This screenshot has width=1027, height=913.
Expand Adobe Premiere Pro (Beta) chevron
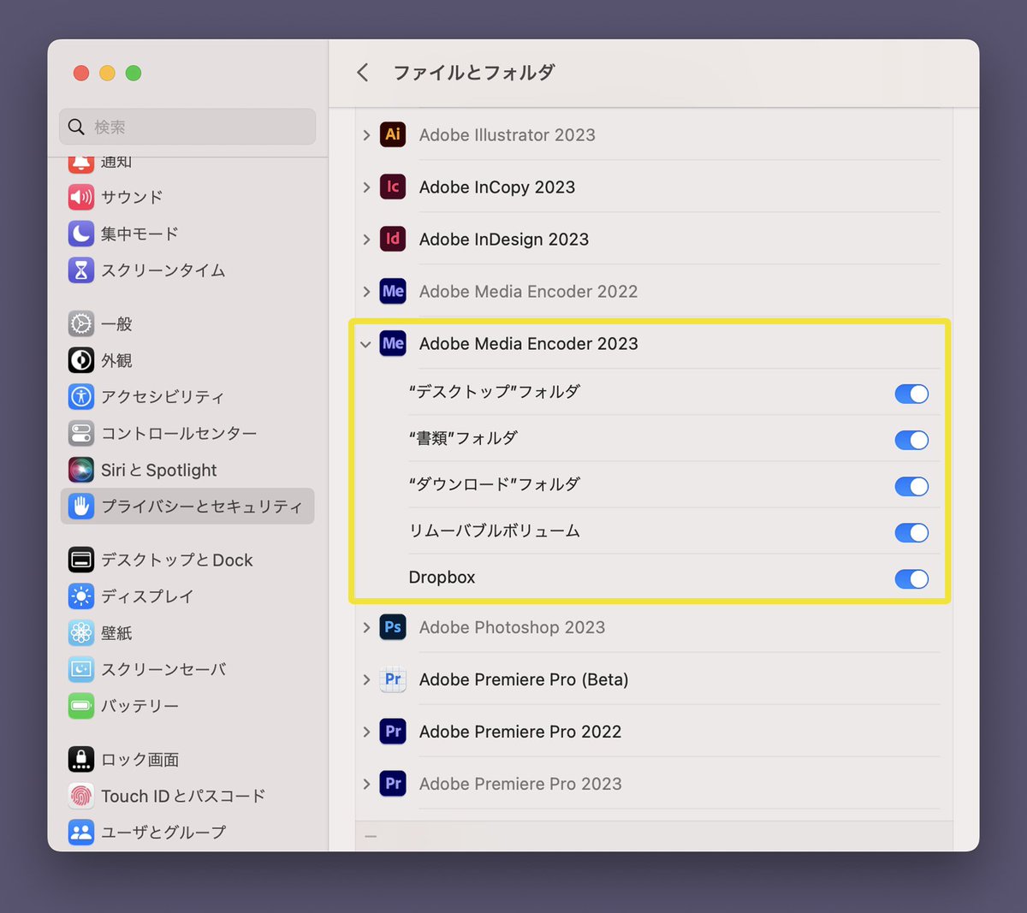(x=366, y=680)
